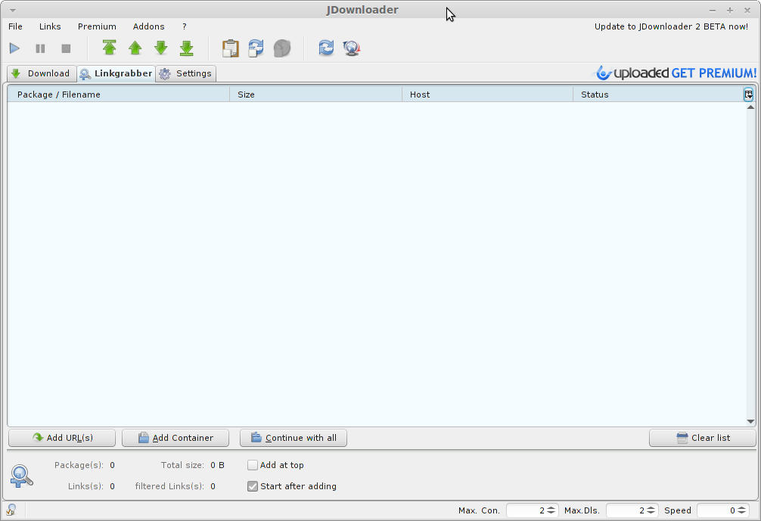Toggle clipboard monitoring icon

pos(231,48)
